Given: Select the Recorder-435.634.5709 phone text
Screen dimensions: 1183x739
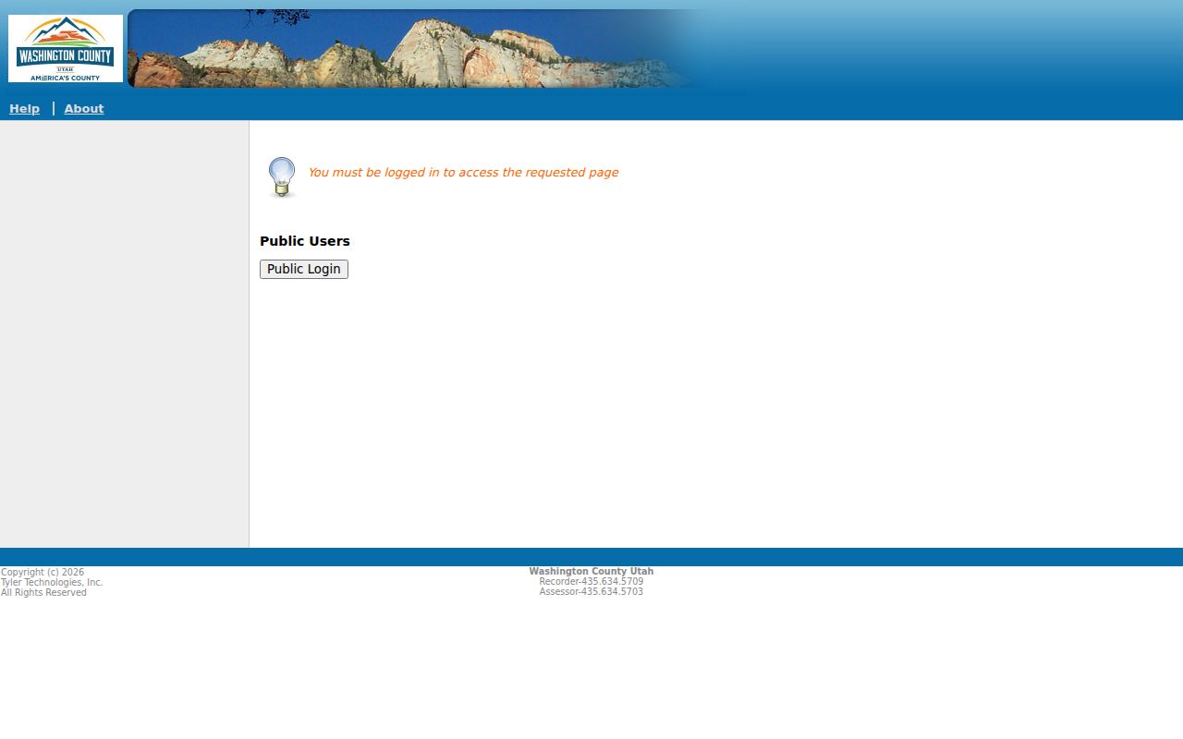Looking at the screenshot, I should tap(591, 582).
